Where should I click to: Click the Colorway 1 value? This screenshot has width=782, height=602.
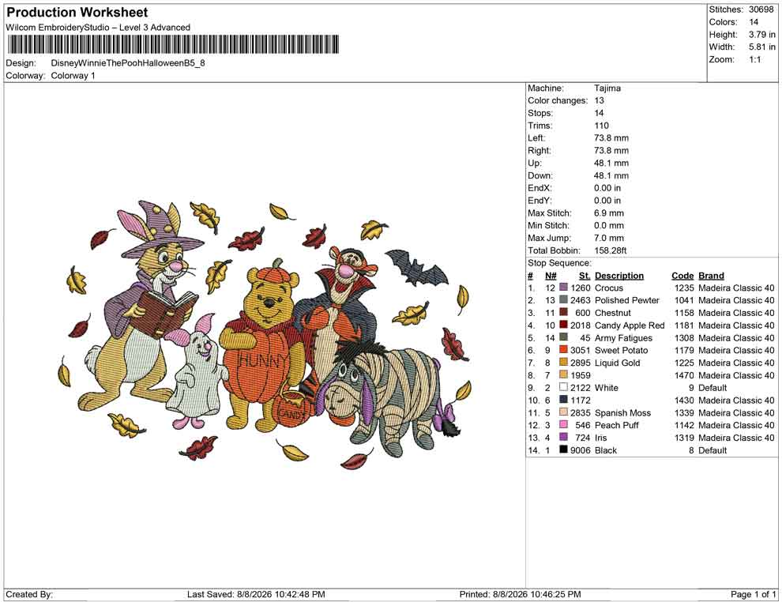pos(73,76)
